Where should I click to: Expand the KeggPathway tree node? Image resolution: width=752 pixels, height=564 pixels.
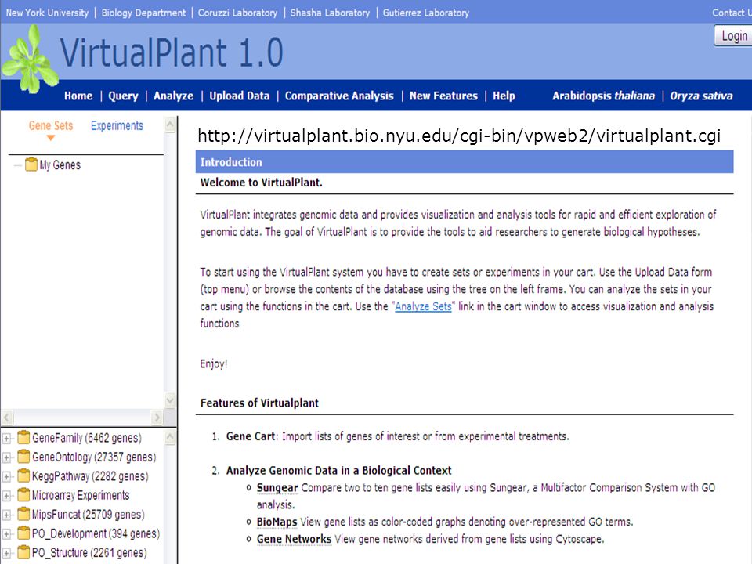(7, 477)
